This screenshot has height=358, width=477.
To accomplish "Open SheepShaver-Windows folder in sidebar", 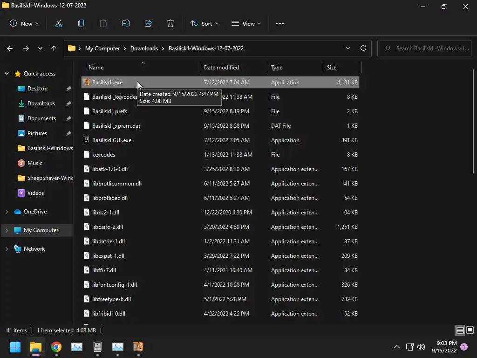I will coord(45,178).
